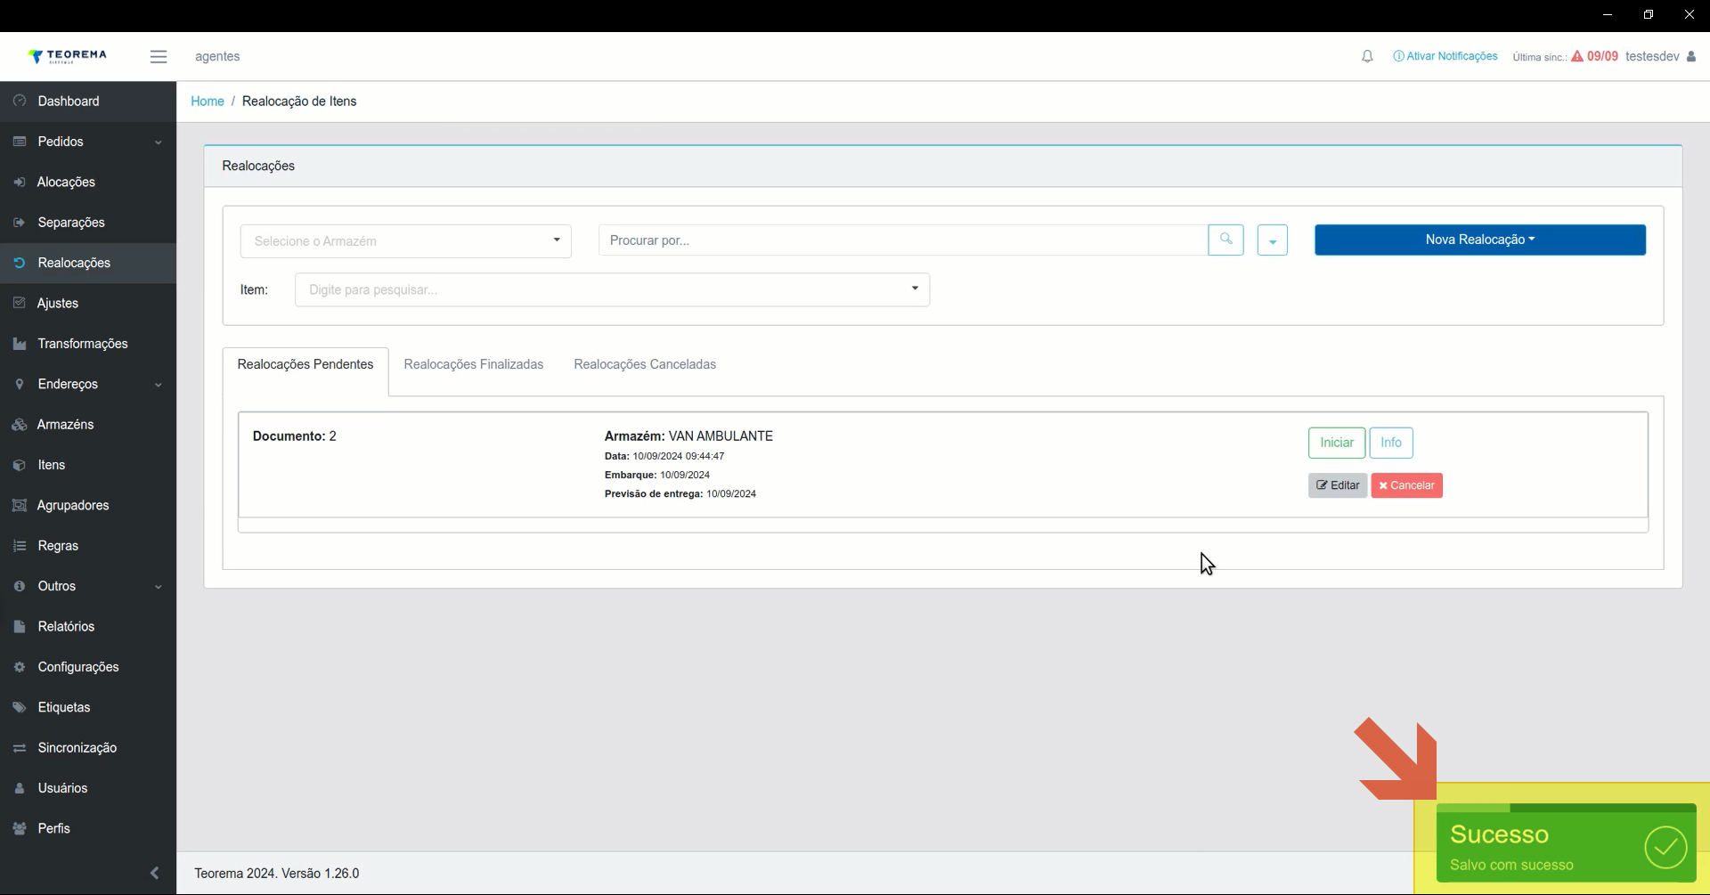Screen dimensions: 1710x895
Task: Switch to Realocações Finalizadas tab
Action: (x=474, y=364)
